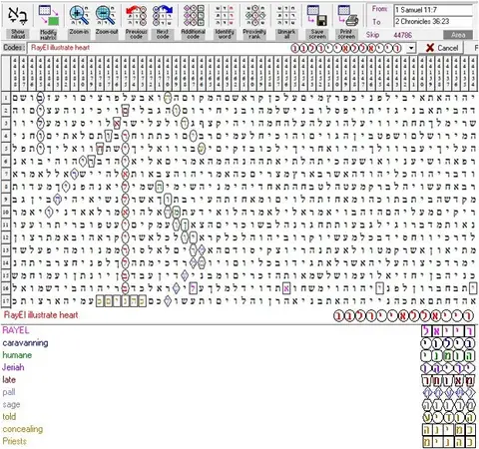
Task: Select the RAYEL term in the list
Action: (16, 330)
